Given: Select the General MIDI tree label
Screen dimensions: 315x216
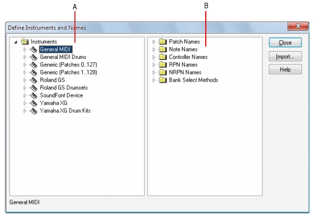Looking at the screenshot, I should pos(56,49).
